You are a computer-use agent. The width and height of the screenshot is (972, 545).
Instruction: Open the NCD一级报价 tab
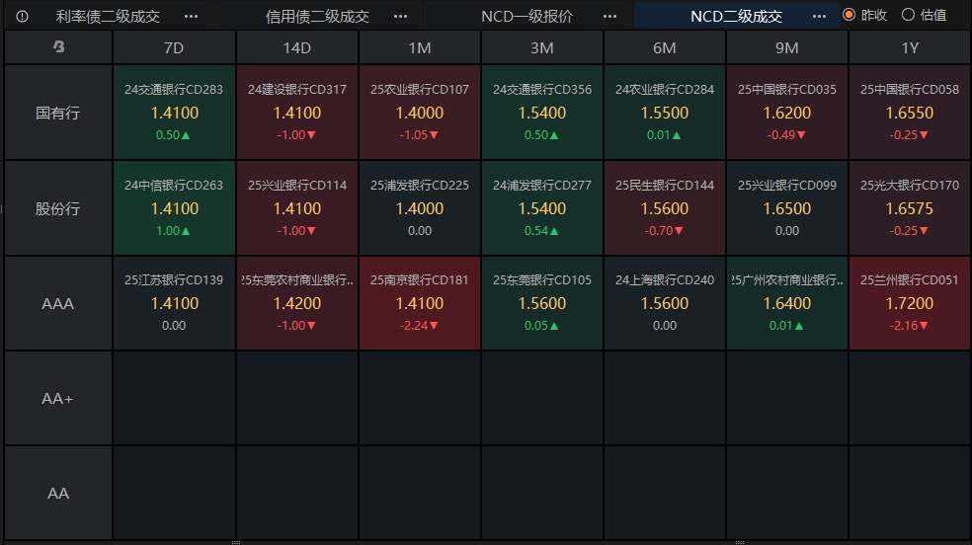click(x=526, y=16)
